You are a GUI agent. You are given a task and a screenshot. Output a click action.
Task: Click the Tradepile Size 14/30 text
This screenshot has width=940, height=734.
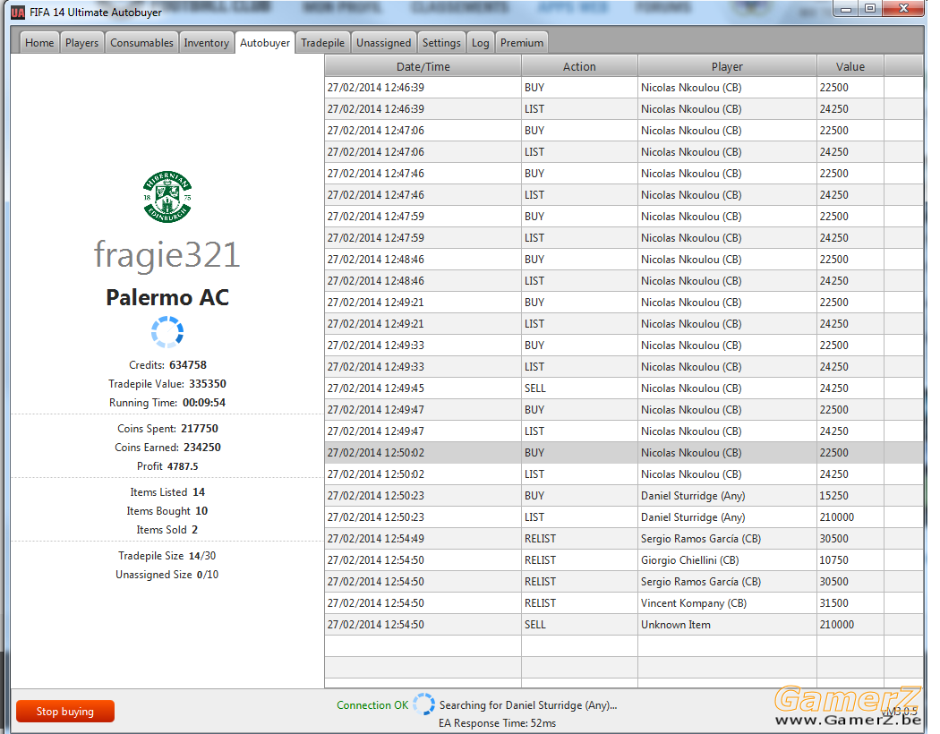[x=167, y=556]
